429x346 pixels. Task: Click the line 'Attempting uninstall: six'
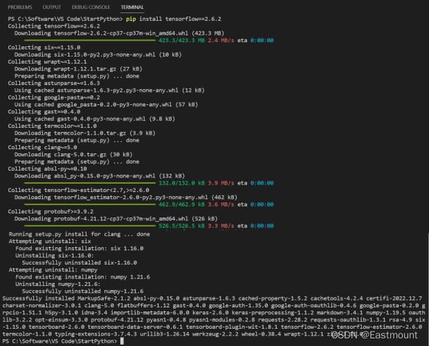(50, 241)
